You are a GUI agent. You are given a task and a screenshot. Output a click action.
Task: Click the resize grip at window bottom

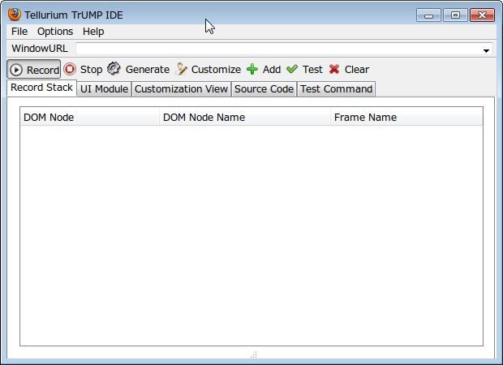(x=253, y=355)
